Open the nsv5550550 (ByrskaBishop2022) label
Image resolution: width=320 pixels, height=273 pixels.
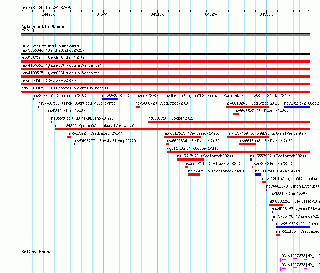(82, 118)
